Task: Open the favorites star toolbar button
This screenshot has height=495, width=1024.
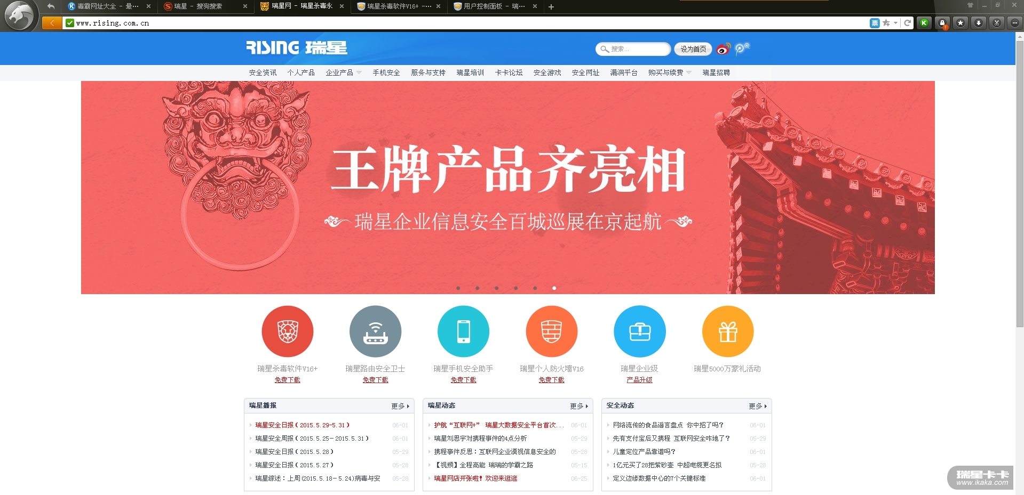Action: [x=961, y=23]
